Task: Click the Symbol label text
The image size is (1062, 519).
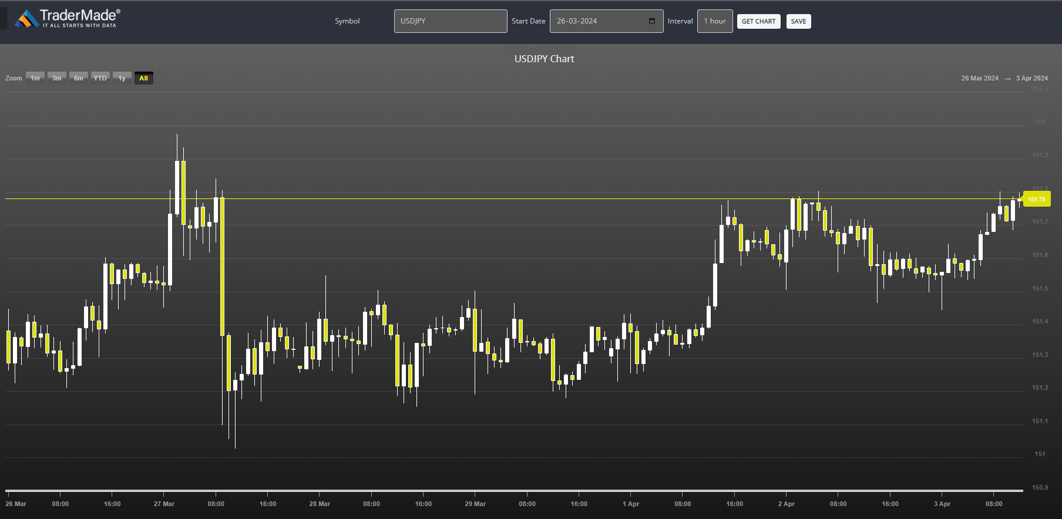Action: pos(347,21)
